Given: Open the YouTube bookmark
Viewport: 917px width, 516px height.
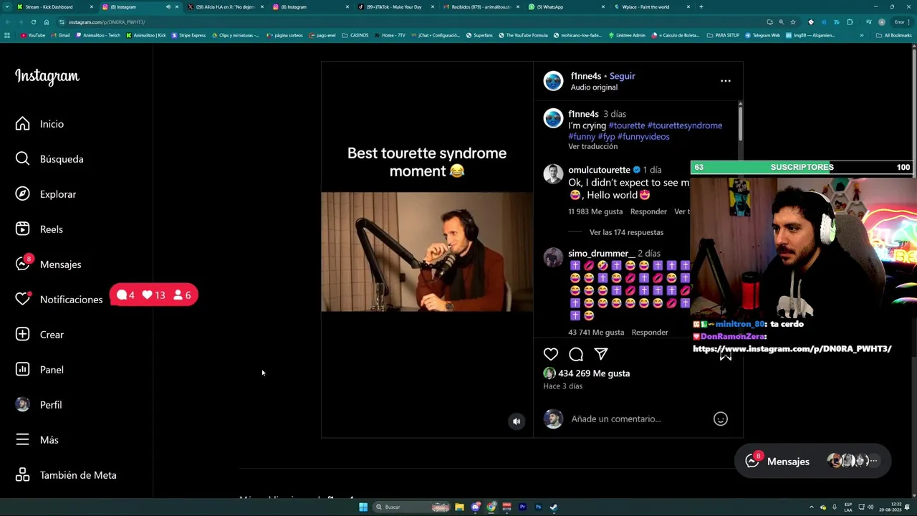Looking at the screenshot, I should (32, 35).
